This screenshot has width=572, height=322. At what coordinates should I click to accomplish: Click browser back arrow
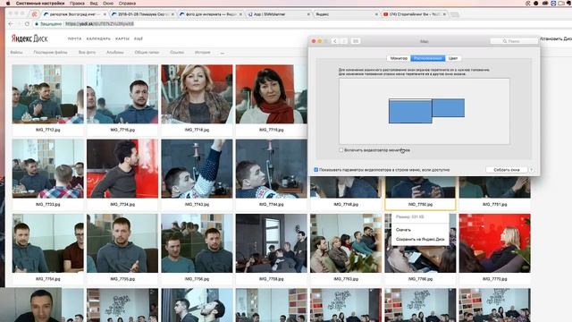[x=11, y=24]
